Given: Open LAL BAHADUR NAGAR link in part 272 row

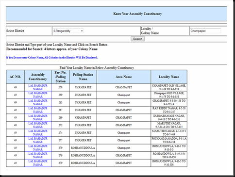Looking at the screenshot, I should [38, 125].
